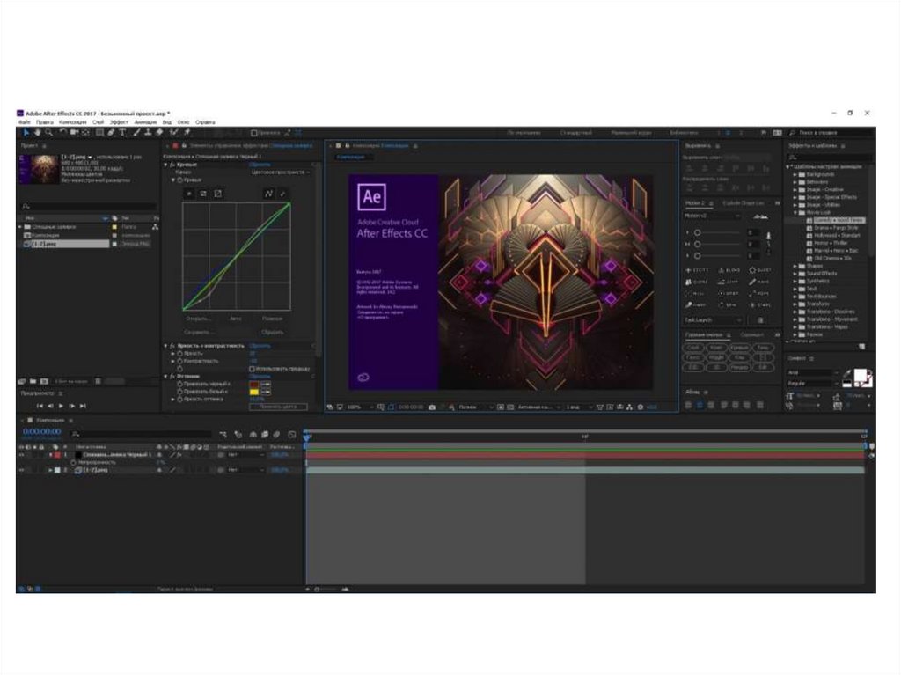Select the Rotation tool
Viewport: 901px width, 675px height.
(62, 133)
